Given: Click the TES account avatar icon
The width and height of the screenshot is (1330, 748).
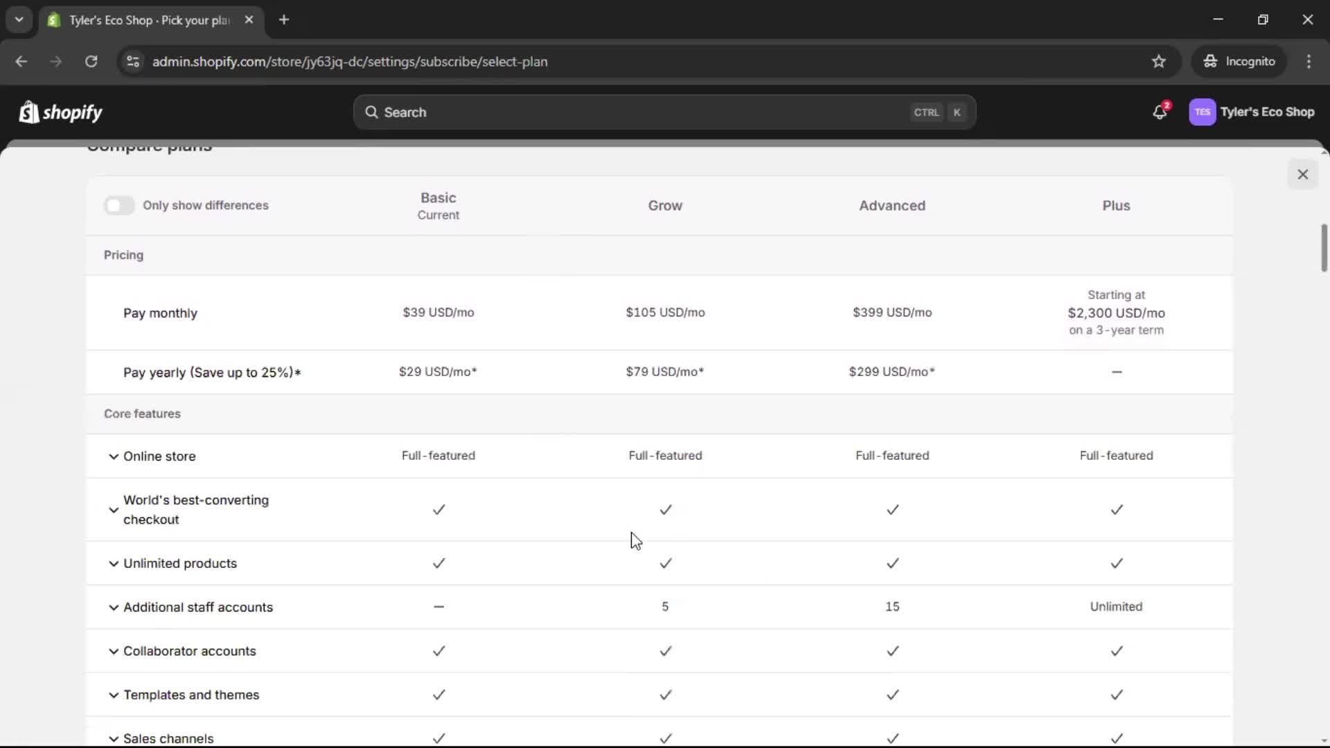Looking at the screenshot, I should (1203, 112).
